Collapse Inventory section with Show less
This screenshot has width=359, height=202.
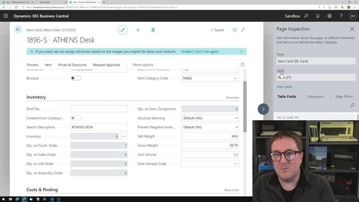tap(232, 98)
